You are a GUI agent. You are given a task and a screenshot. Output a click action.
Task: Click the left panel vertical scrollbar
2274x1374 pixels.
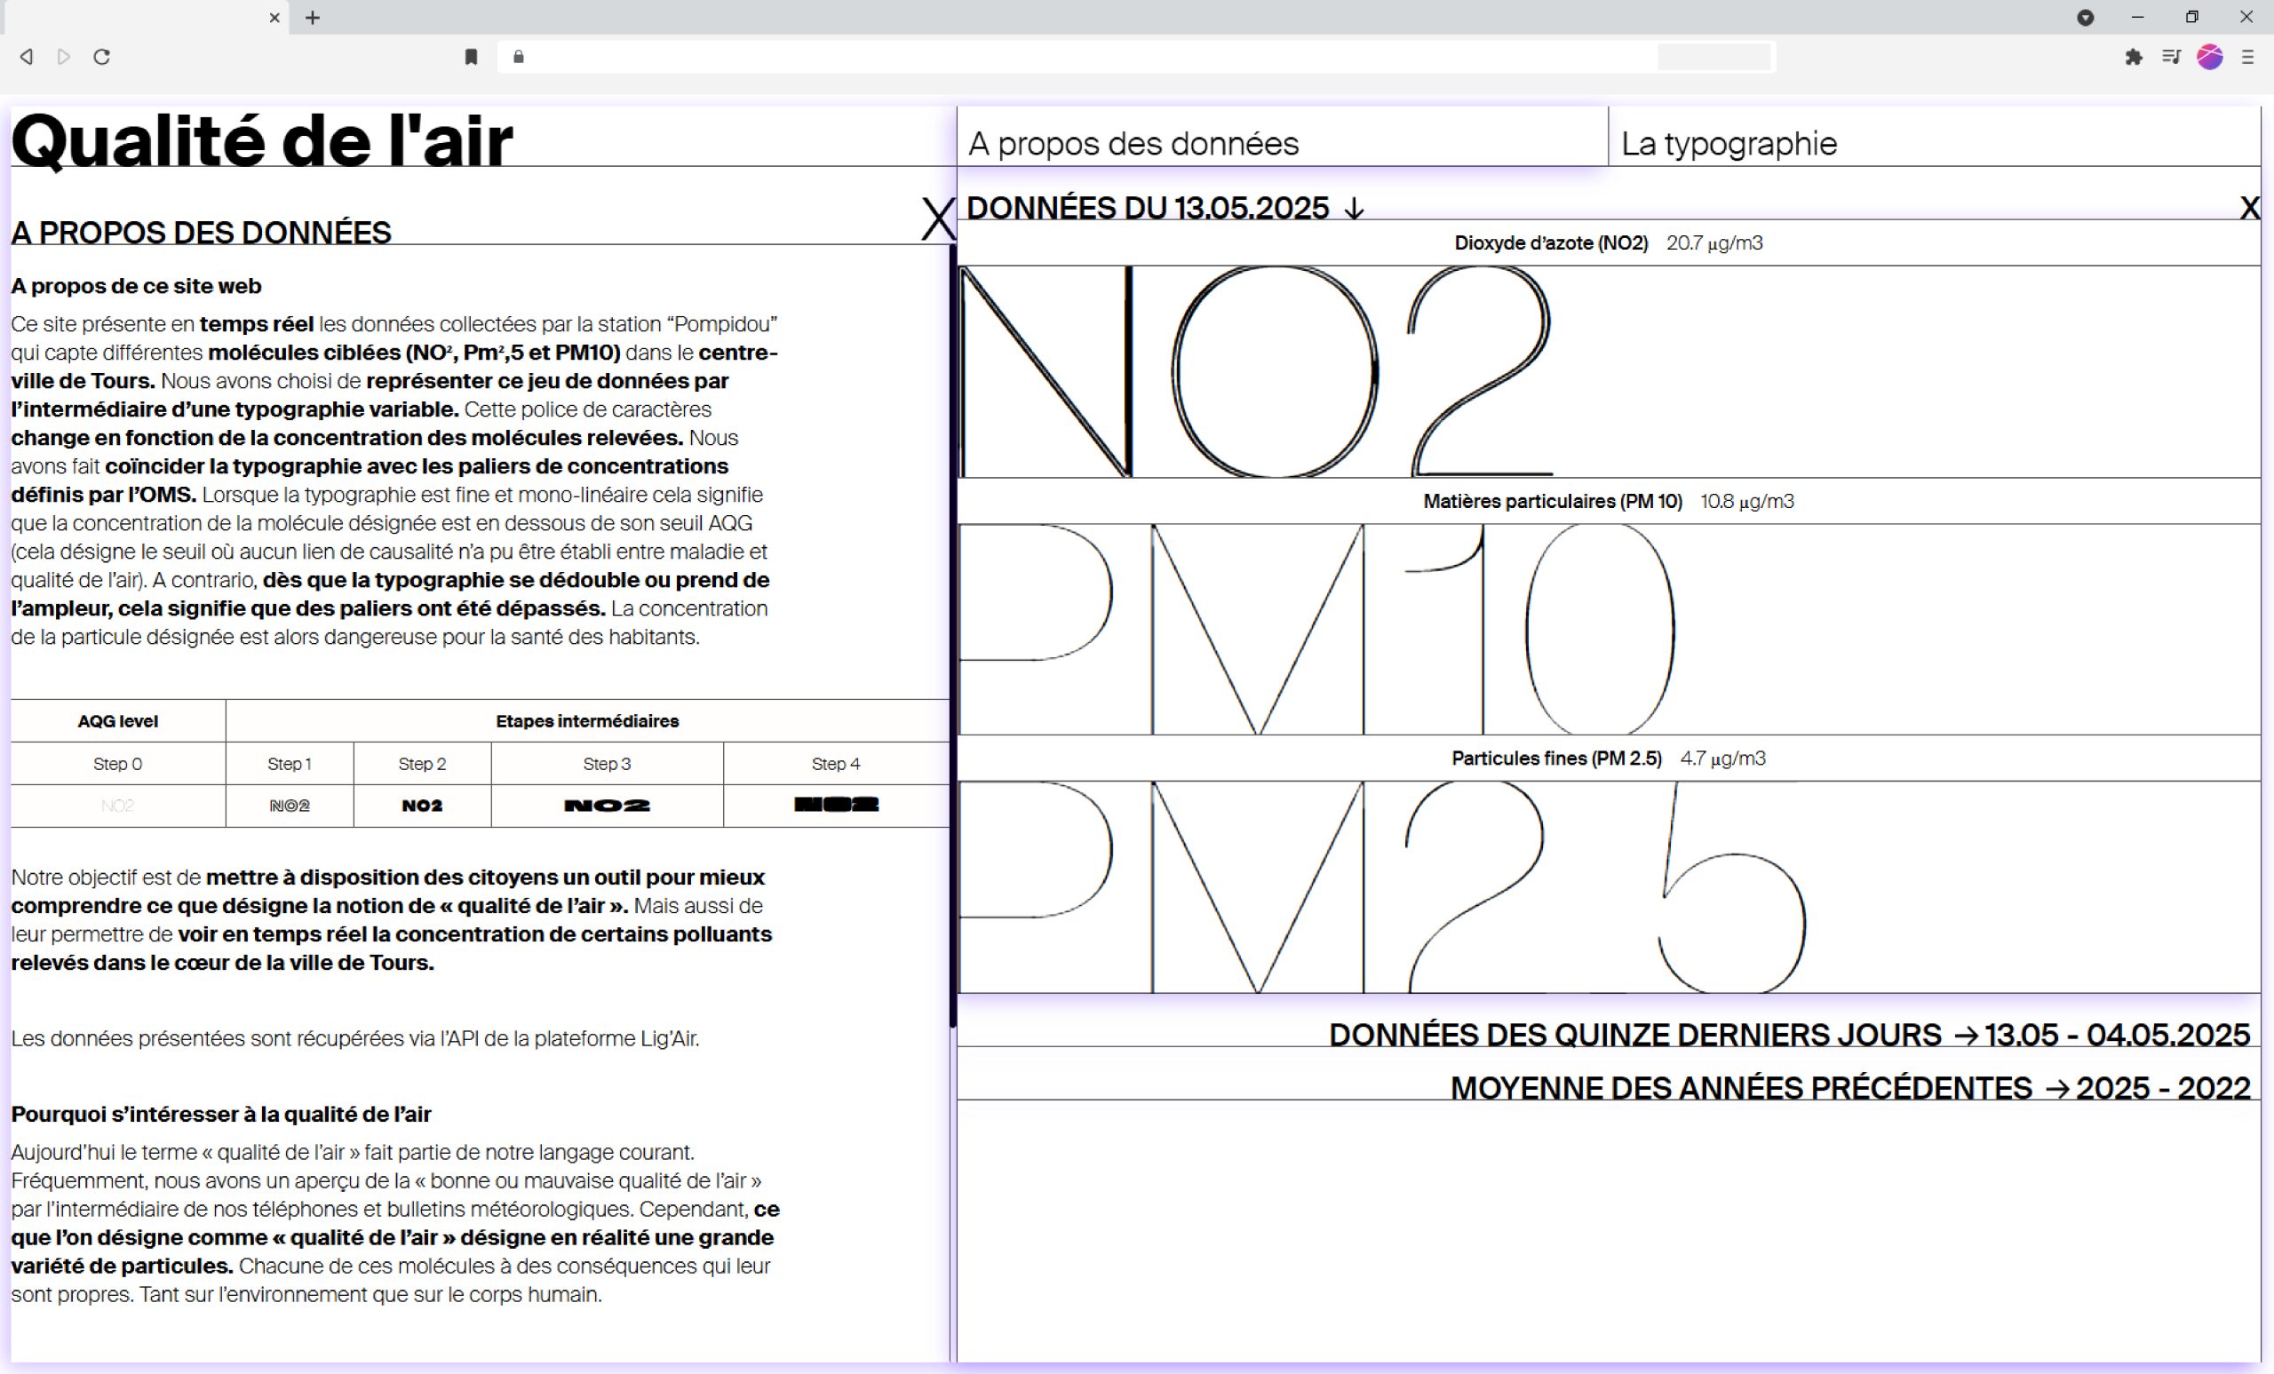click(952, 635)
